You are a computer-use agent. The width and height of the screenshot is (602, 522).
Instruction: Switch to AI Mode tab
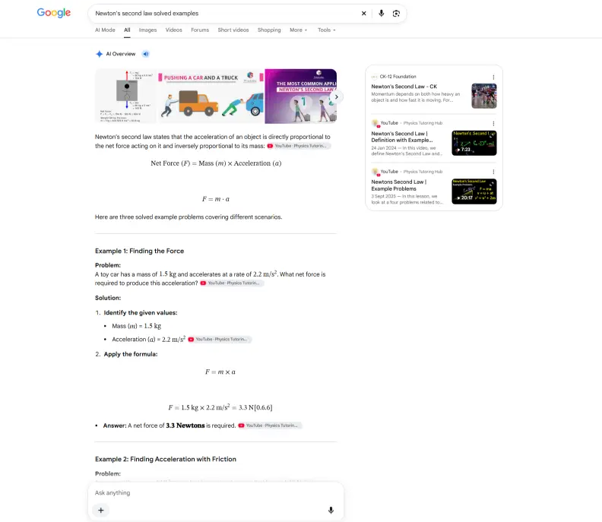[105, 30]
